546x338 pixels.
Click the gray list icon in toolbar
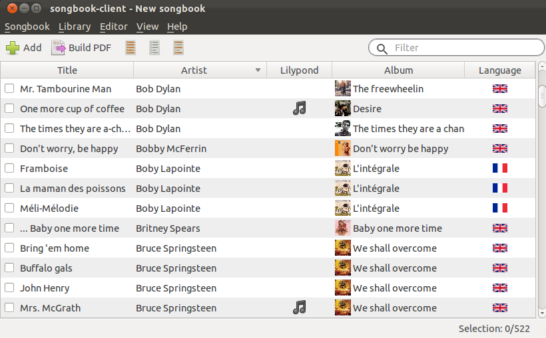[x=154, y=48]
